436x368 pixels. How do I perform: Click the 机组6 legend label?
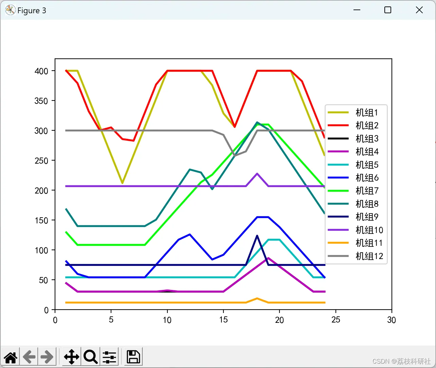click(367, 178)
